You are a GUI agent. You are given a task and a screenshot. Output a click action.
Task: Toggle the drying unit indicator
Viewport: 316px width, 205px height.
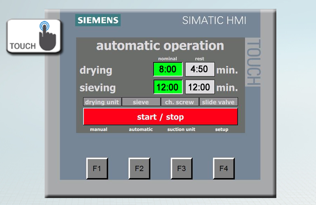102,102
